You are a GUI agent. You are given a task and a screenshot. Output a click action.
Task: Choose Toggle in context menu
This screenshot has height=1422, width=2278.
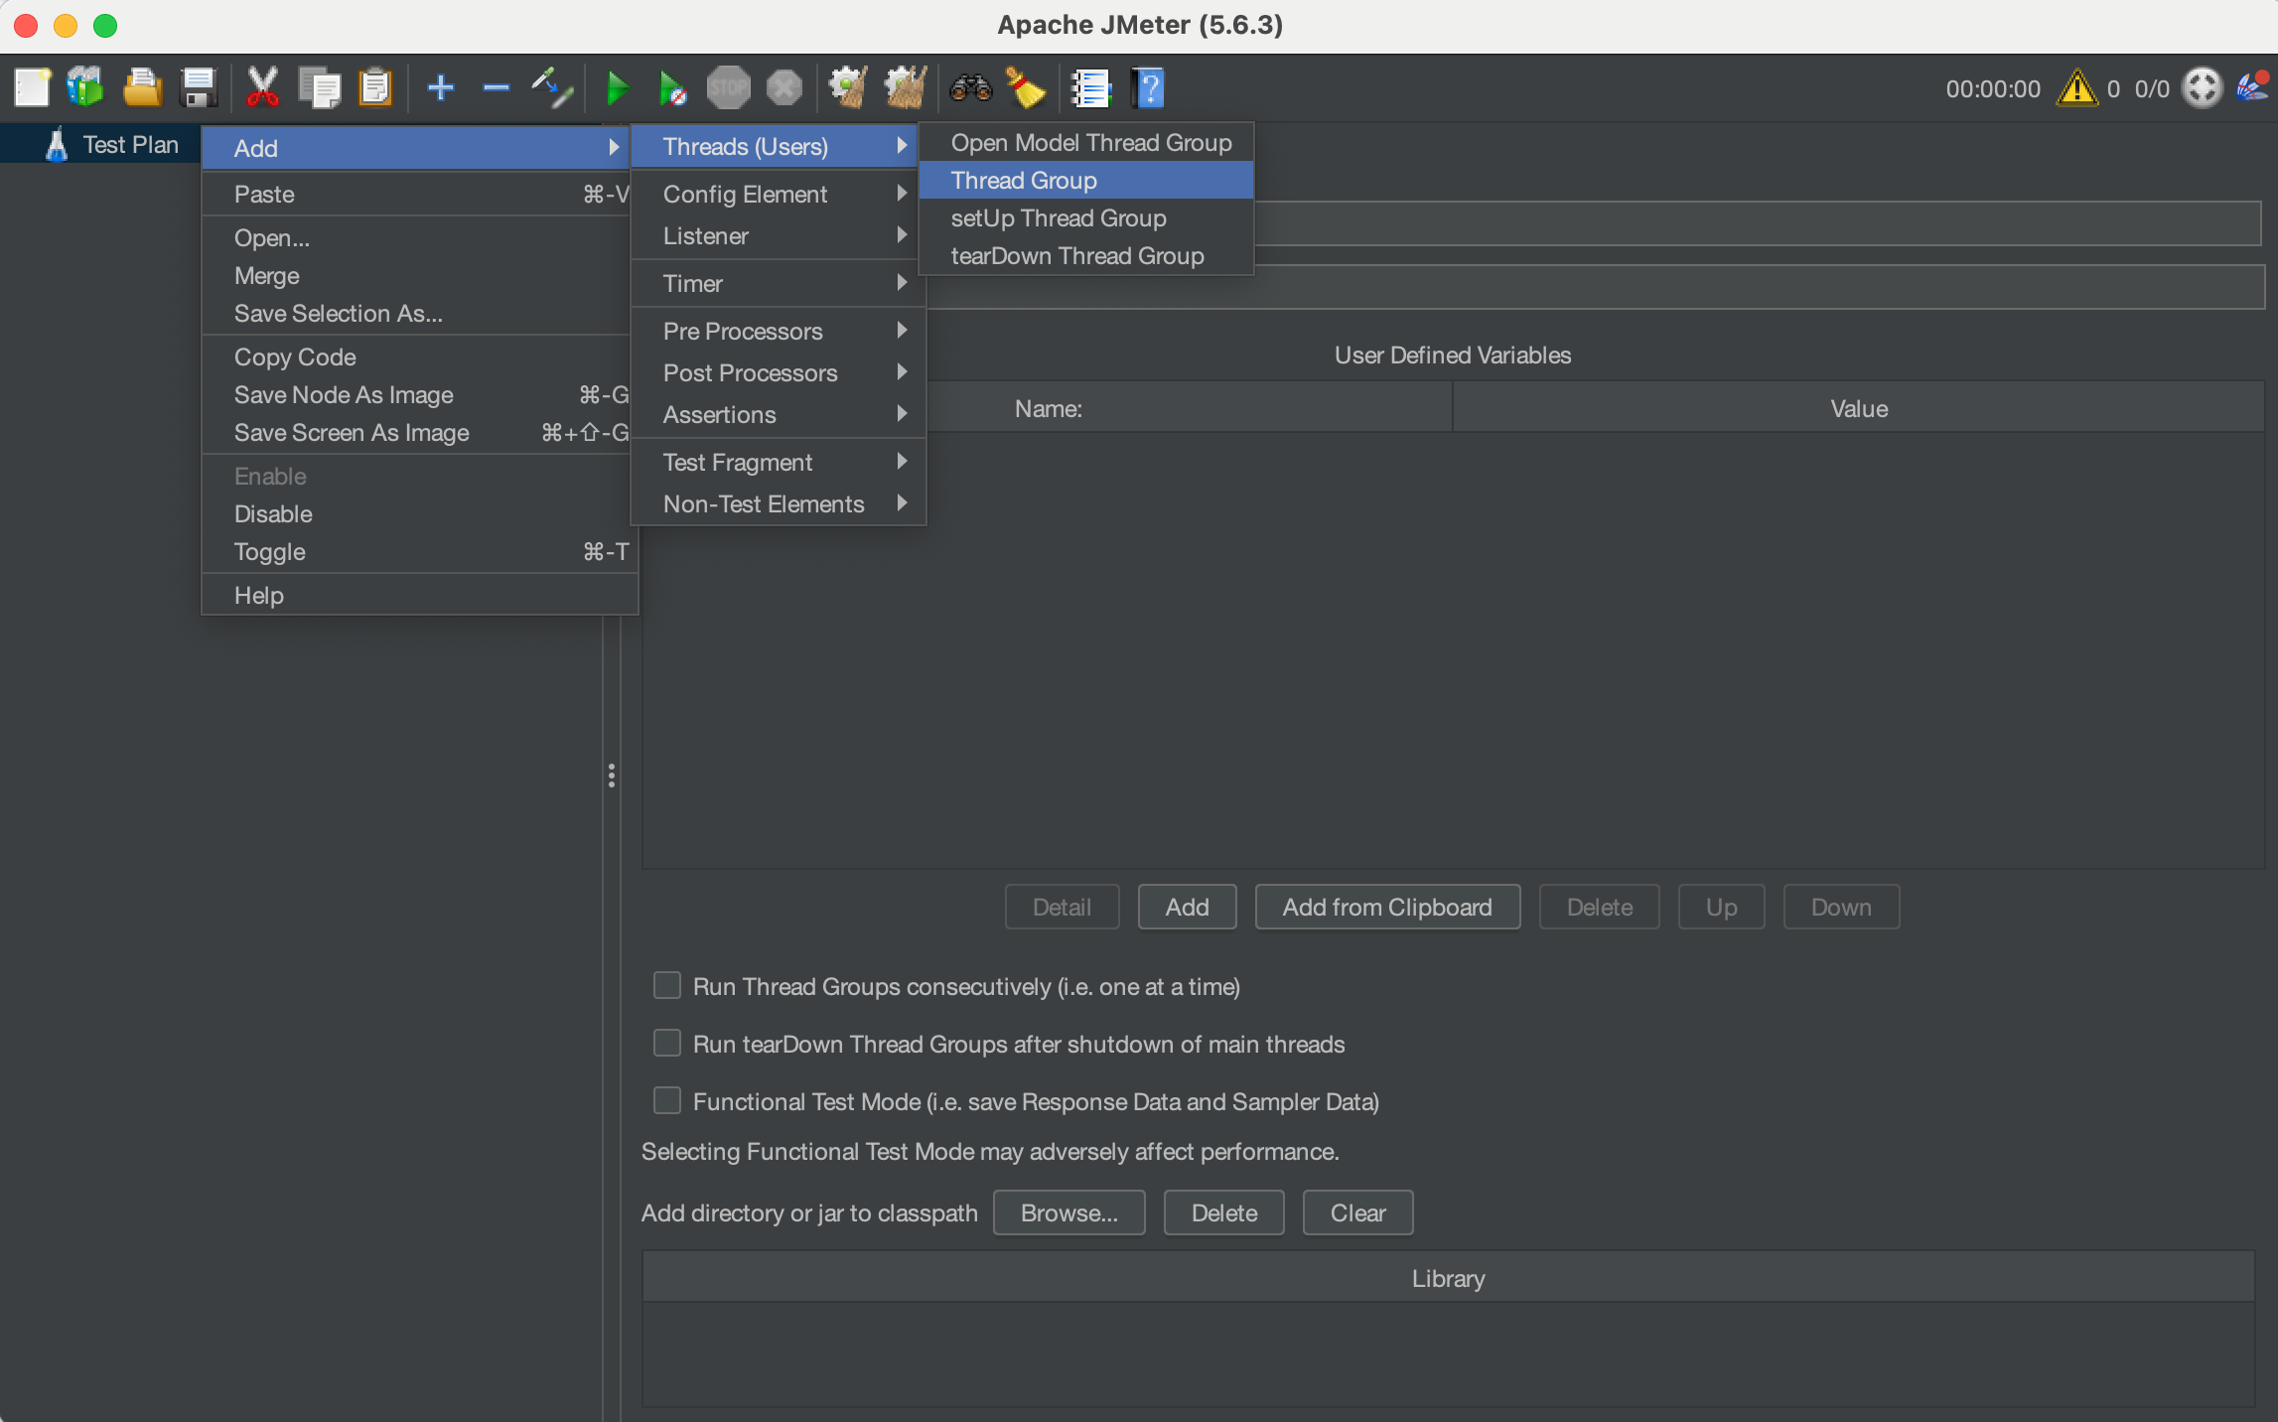coord(419,551)
